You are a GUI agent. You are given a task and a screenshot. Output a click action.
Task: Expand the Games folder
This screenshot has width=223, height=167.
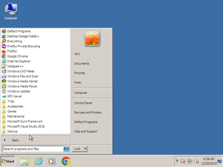(x=36, y=111)
